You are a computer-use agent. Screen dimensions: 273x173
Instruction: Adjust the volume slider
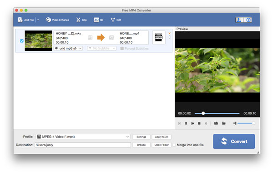tap(246, 123)
